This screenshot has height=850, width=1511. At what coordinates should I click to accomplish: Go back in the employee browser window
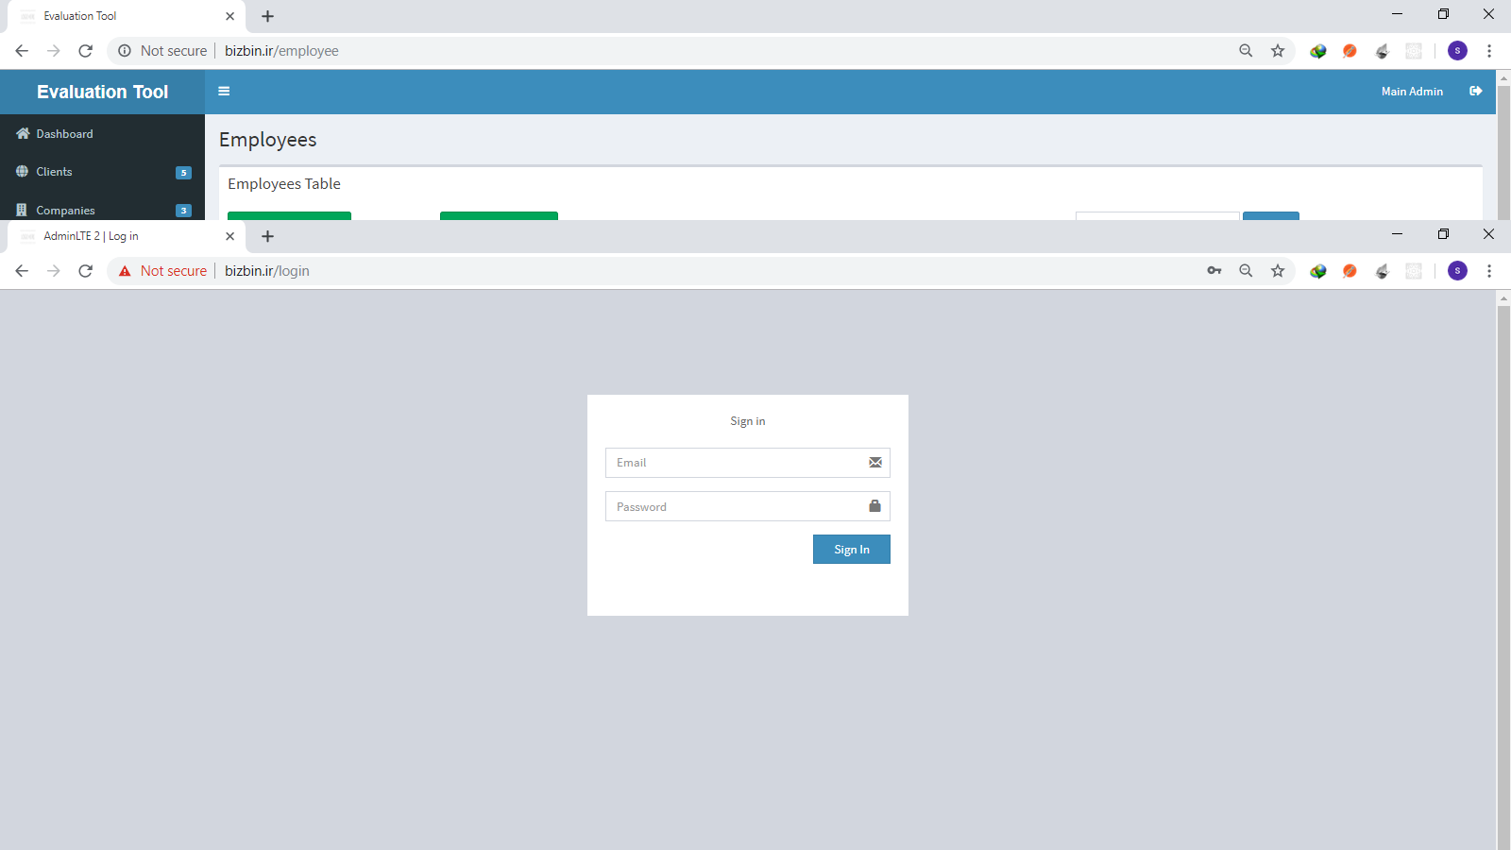click(x=22, y=51)
